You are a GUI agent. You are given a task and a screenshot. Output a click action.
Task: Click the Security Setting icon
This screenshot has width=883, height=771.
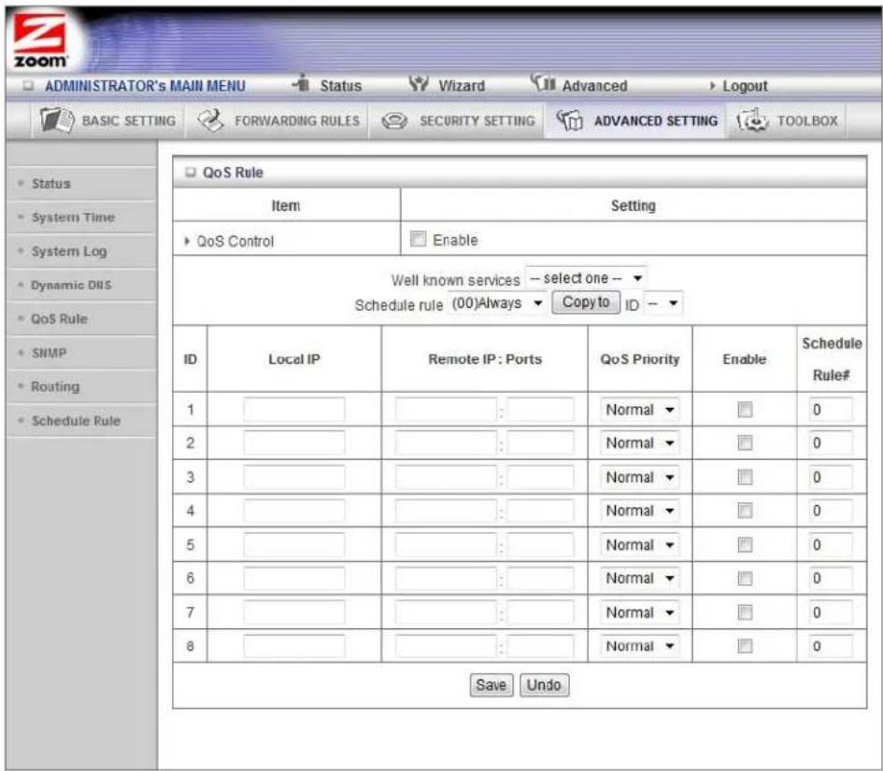394,120
